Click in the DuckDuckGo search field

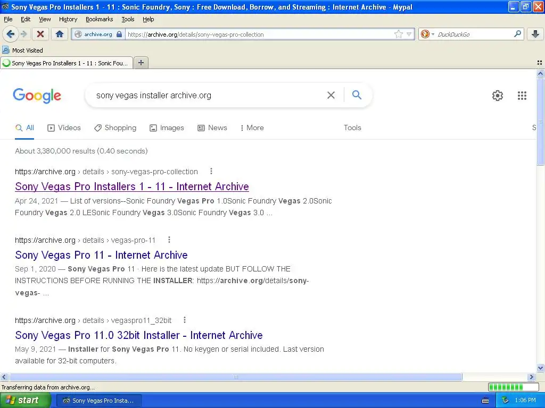tap(474, 34)
